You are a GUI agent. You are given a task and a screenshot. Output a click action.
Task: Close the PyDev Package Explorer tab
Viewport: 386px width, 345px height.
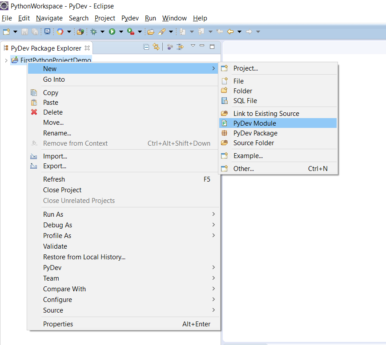click(x=87, y=48)
